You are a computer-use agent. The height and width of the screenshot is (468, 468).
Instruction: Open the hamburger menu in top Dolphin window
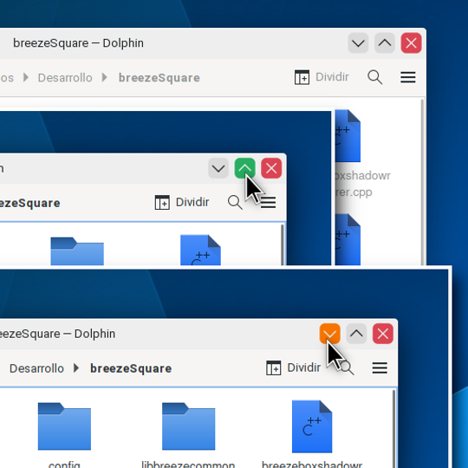[407, 77]
